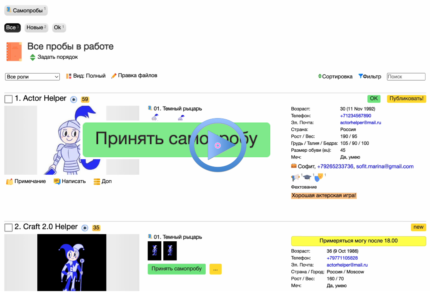Open Actor Helper's actorhelper@mail.ru email link
This screenshot has width=430, height=296.
click(360, 122)
